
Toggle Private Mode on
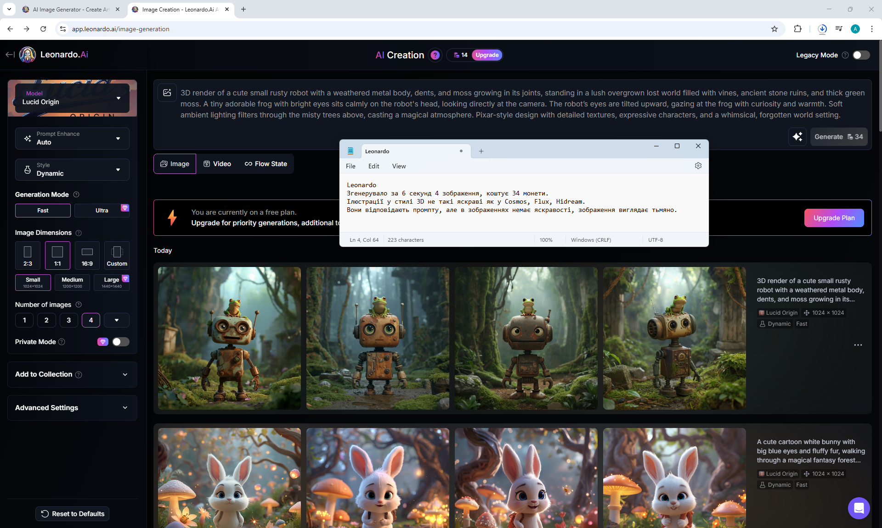(x=120, y=342)
